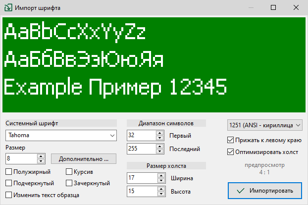Increase canvas Ширина with up arrow
This screenshot has width=308, height=205.
tap(160, 175)
